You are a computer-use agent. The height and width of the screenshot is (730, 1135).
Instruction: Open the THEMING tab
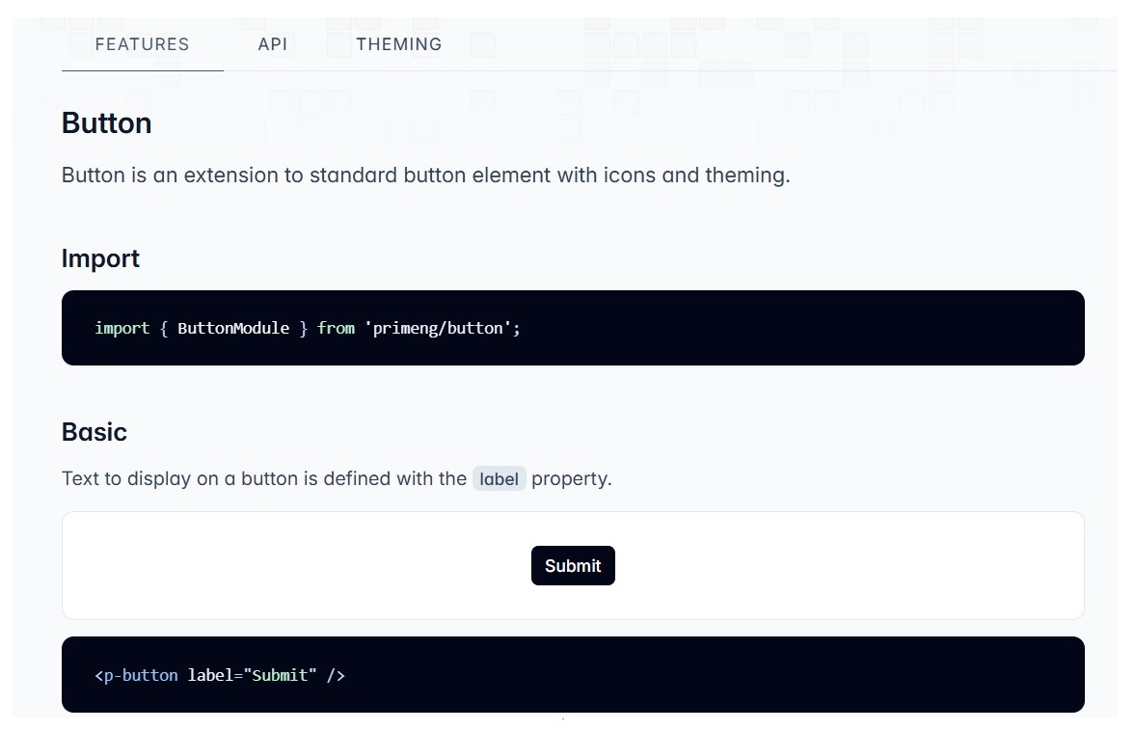tap(398, 44)
